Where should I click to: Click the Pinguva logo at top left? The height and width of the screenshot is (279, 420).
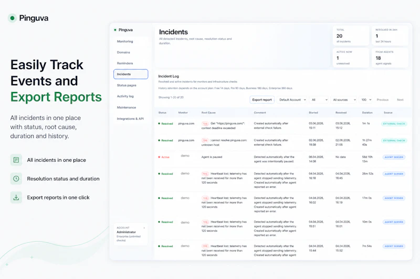tap(28, 18)
